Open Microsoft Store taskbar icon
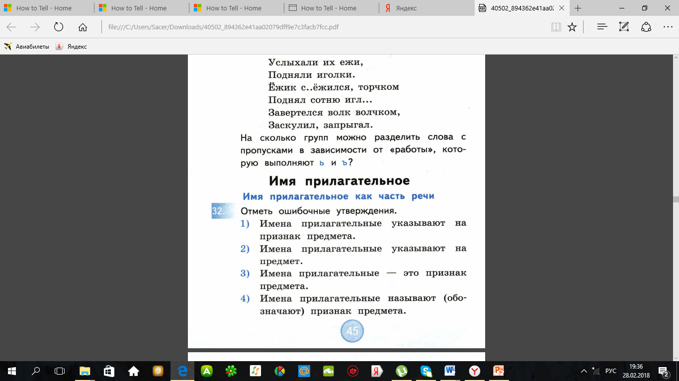679x381 pixels. (x=109, y=371)
